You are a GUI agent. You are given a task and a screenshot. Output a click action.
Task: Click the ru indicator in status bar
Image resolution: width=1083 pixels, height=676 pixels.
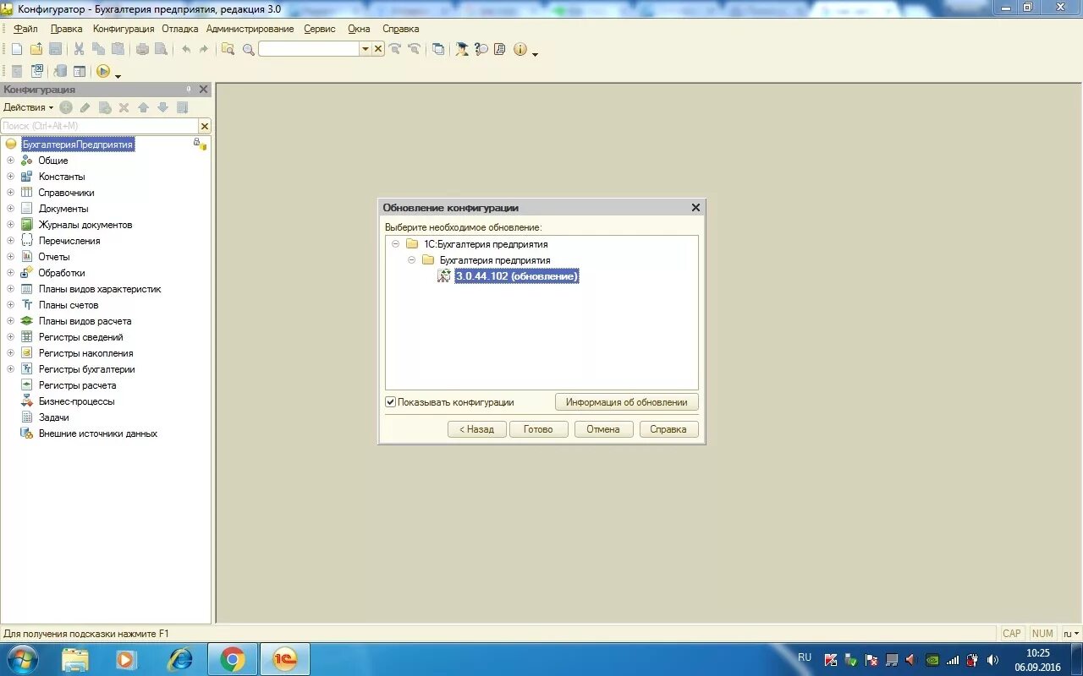[1071, 634]
